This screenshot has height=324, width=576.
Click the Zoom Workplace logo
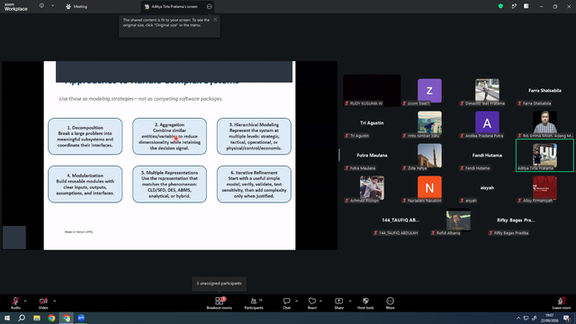(16, 7)
